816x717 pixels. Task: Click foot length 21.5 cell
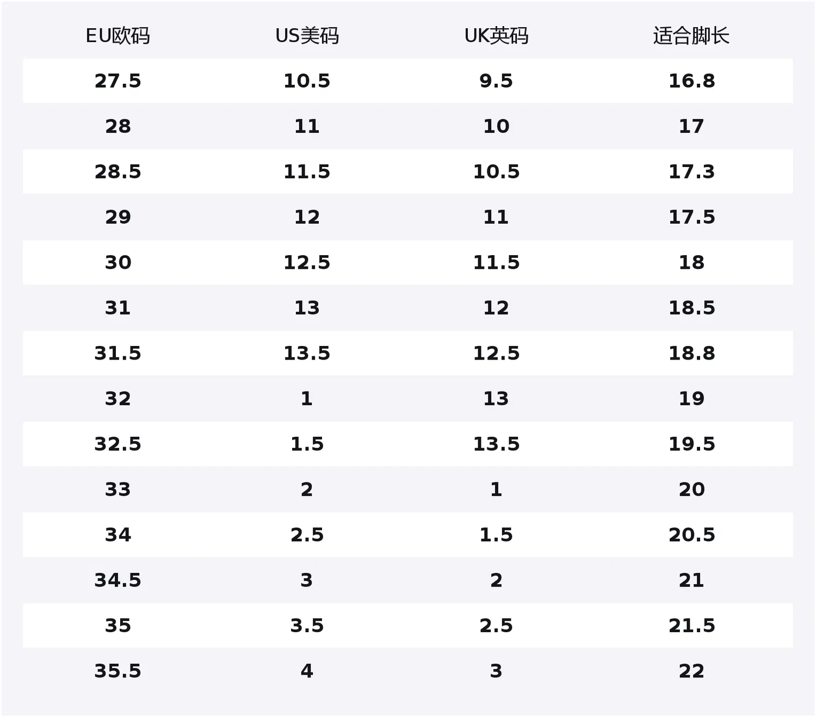point(691,626)
